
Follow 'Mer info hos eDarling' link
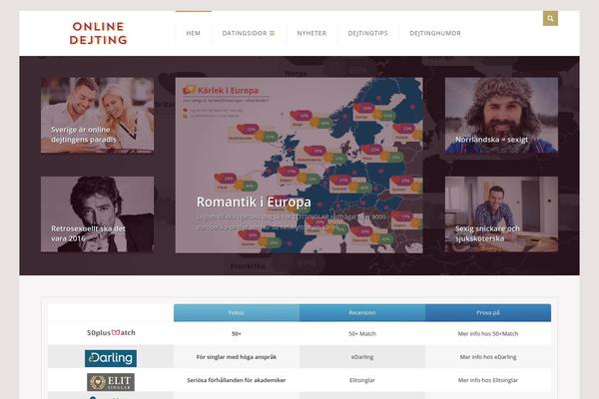(488, 357)
